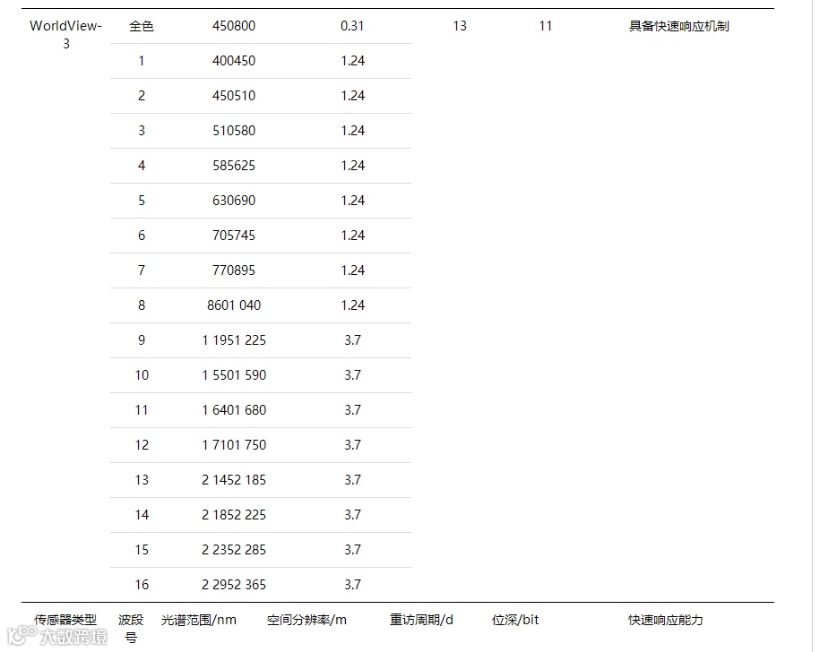Click the 快速响应能力 column header
Image resolution: width=820 pixels, height=652 pixels.
tap(666, 620)
